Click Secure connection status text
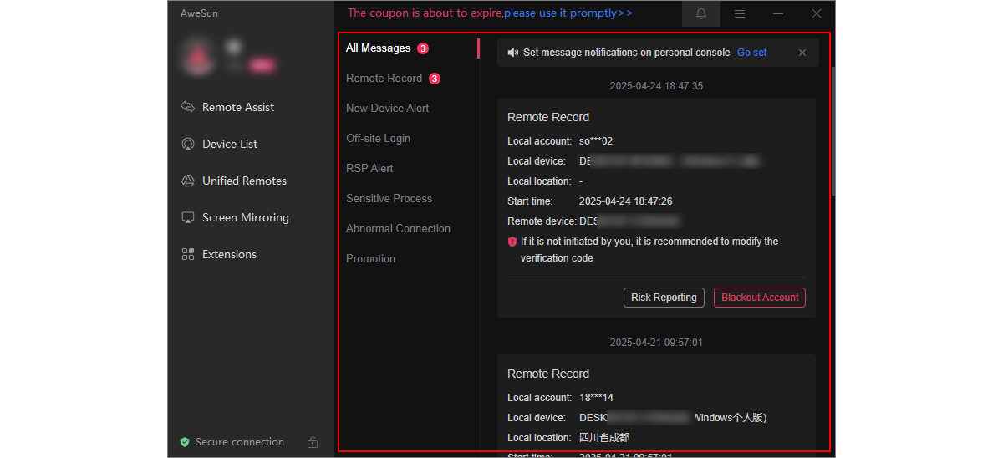The height and width of the screenshot is (458, 1003). coord(240,442)
